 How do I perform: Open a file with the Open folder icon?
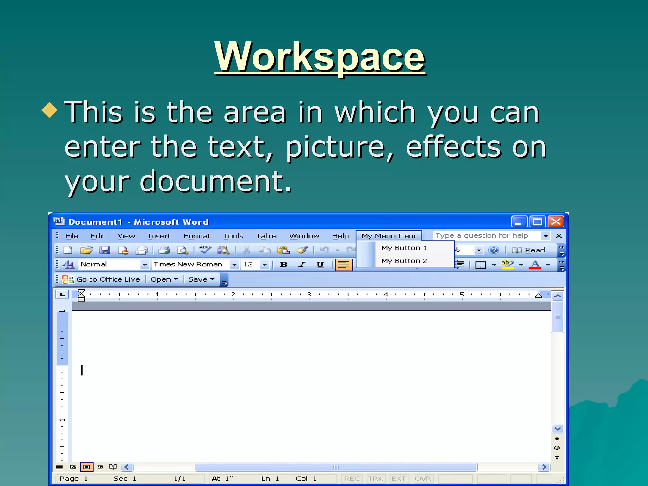(86, 250)
